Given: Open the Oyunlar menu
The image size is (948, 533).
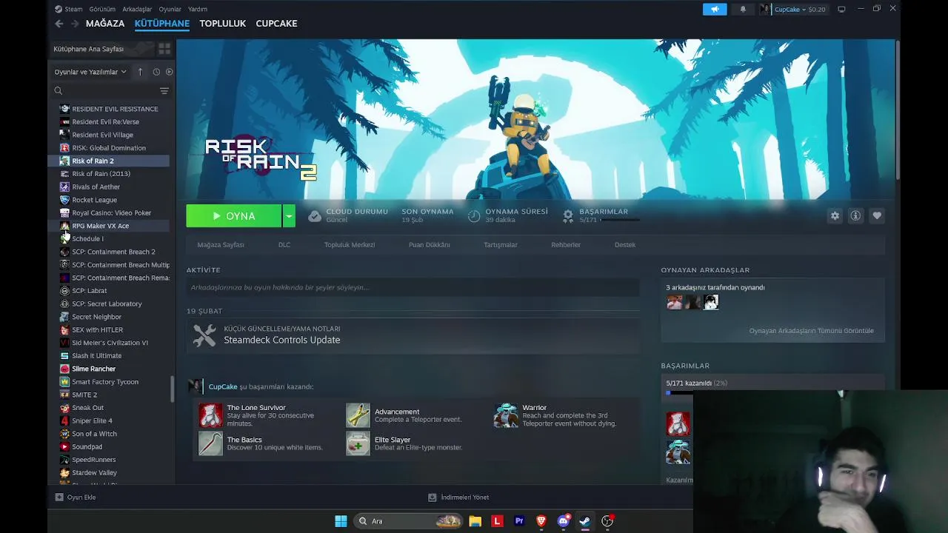Looking at the screenshot, I should (x=170, y=10).
